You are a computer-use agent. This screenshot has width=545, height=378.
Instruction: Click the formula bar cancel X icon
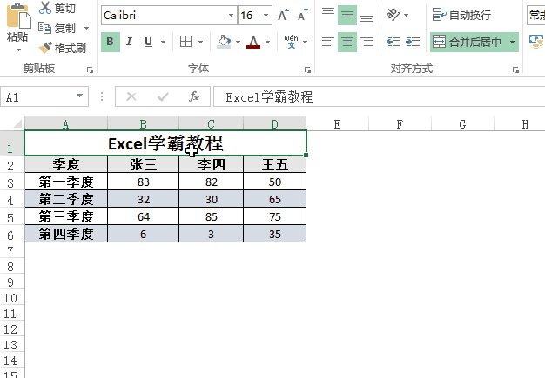click(131, 96)
